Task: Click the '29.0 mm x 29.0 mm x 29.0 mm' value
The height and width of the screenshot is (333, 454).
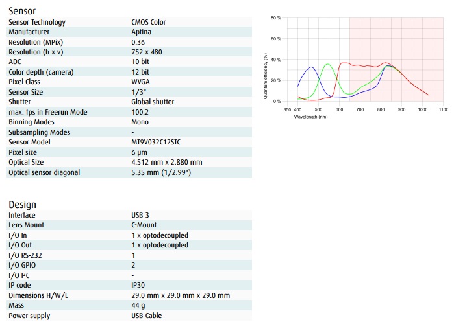Action: [x=181, y=295]
